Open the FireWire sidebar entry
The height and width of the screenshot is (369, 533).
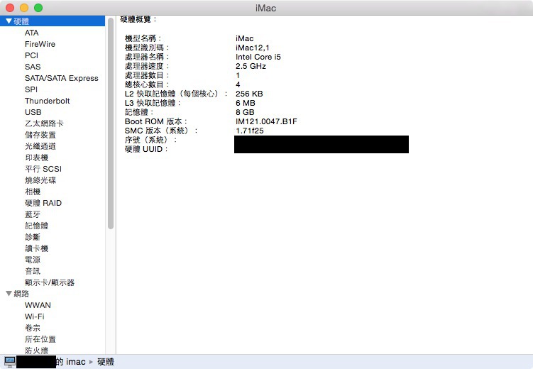click(x=40, y=44)
